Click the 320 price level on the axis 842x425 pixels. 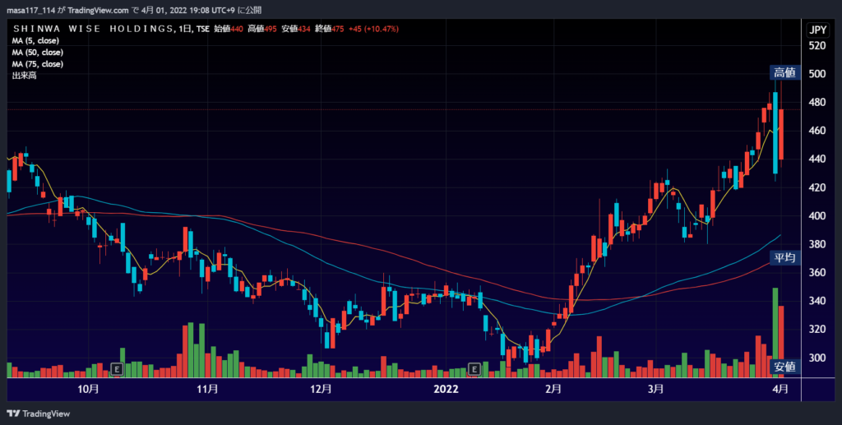(x=817, y=330)
